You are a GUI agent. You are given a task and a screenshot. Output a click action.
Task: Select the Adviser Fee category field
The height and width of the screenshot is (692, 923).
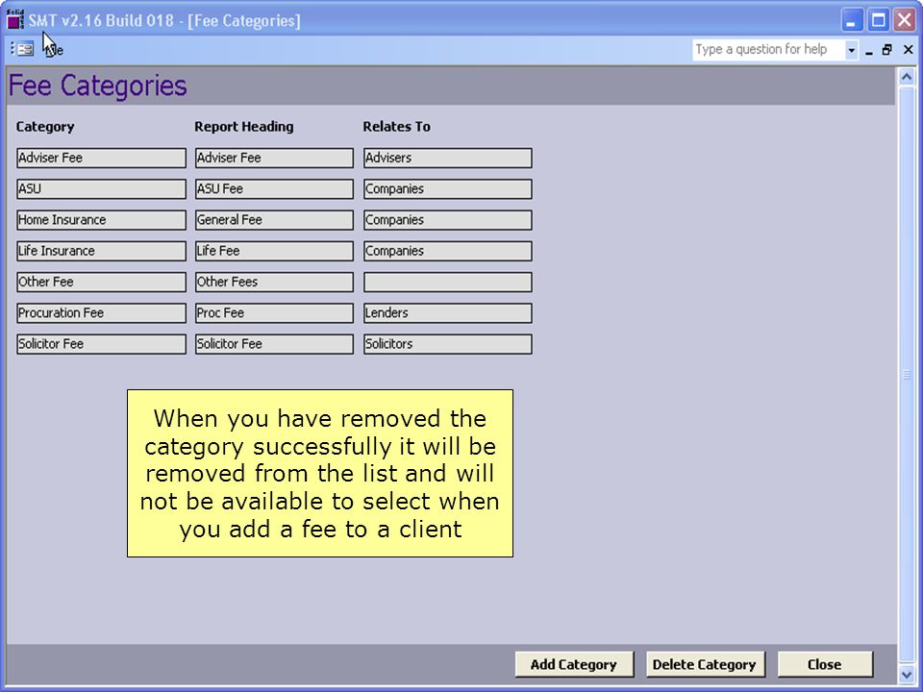click(x=101, y=159)
